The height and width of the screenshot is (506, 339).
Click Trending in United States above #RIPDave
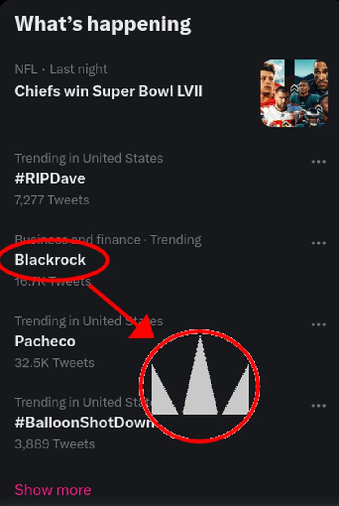pos(88,158)
